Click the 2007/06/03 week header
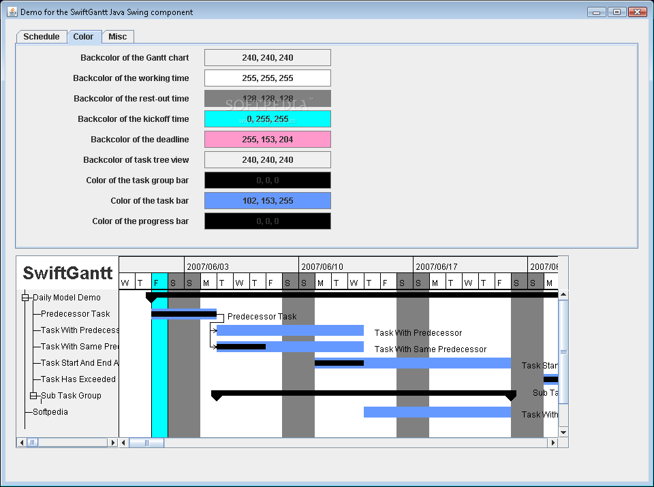The image size is (654, 487). (x=241, y=265)
